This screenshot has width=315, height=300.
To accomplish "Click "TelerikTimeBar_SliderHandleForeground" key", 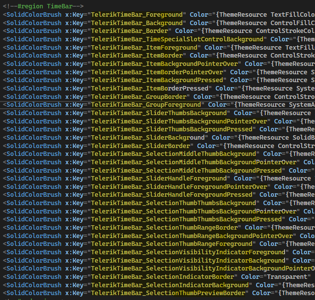I will (159, 179).
